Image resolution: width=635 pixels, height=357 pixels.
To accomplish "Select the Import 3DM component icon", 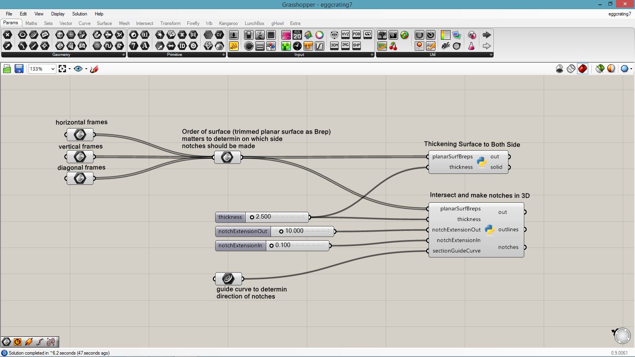I will [x=335, y=46].
